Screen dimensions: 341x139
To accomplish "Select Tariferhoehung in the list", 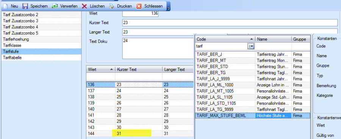I will pos(41,39).
